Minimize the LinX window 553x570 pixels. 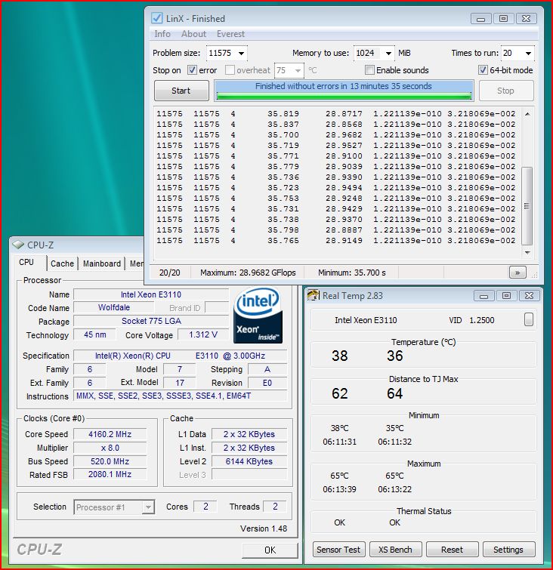tap(481, 19)
